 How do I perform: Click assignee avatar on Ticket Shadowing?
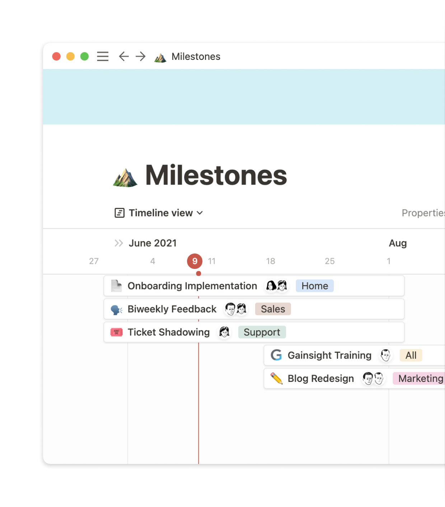click(x=224, y=332)
